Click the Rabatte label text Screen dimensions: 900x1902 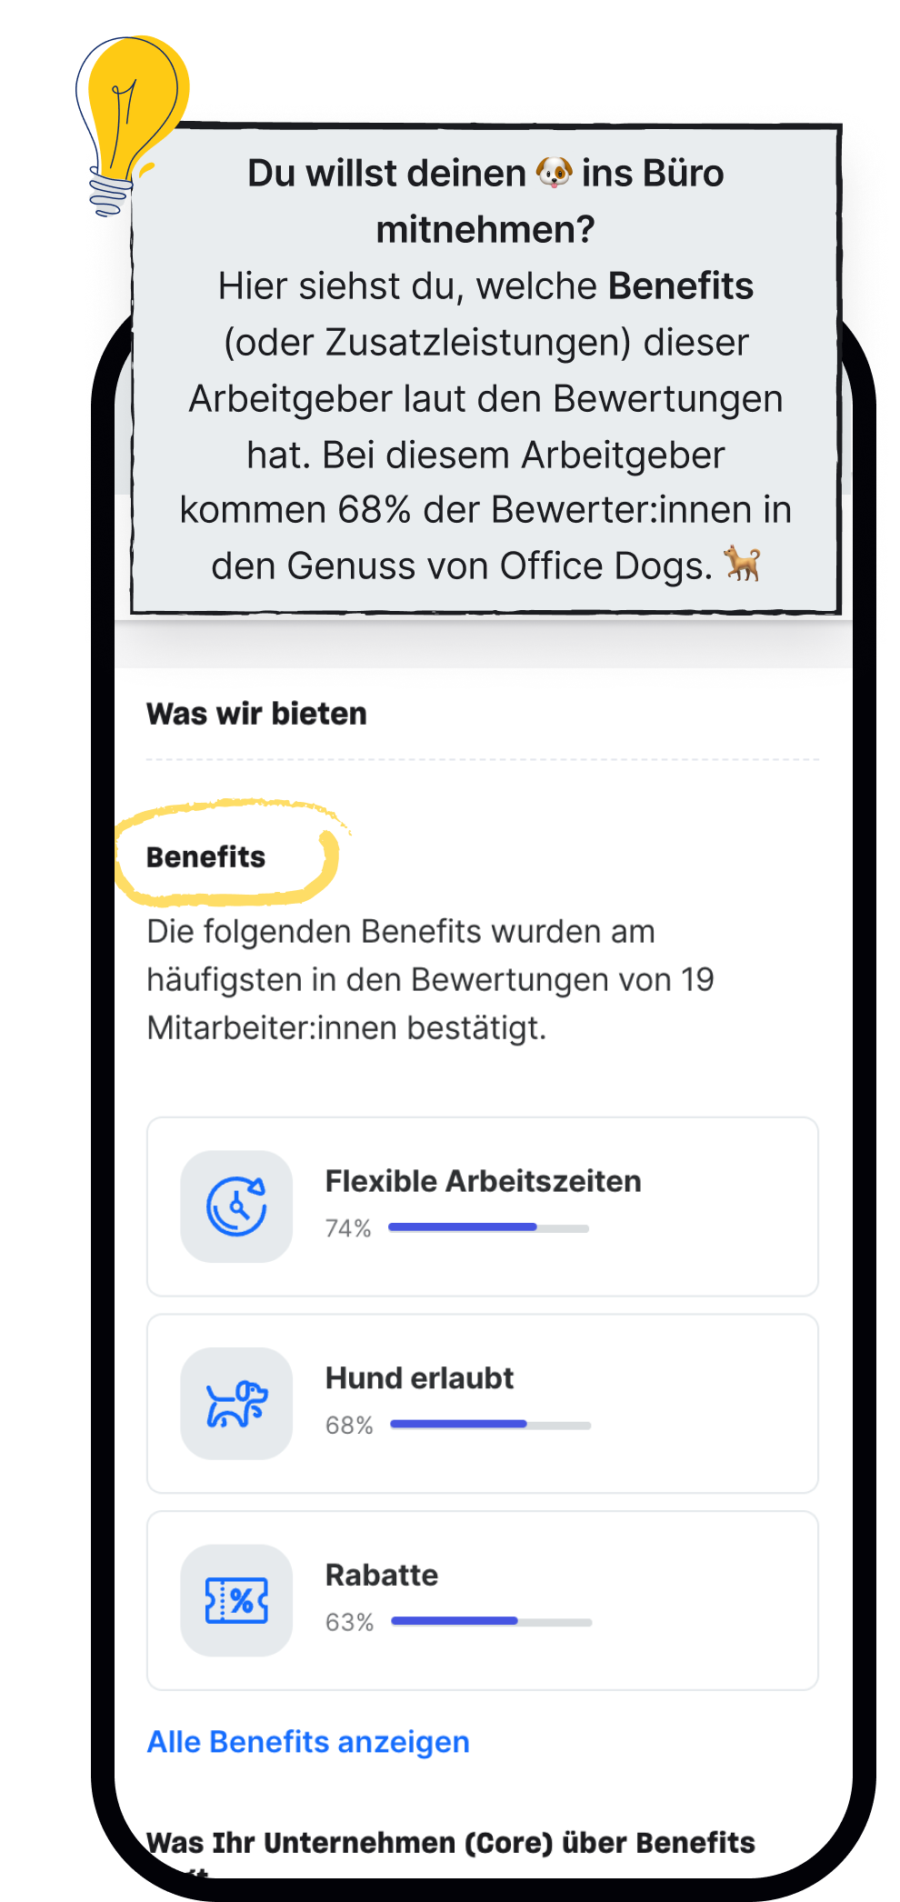click(x=382, y=1575)
